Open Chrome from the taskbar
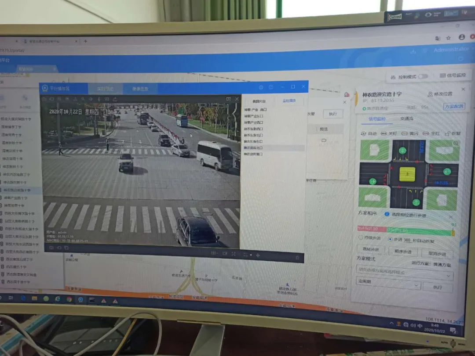Viewport: 475px width, 356px height. pyautogui.click(x=69, y=299)
